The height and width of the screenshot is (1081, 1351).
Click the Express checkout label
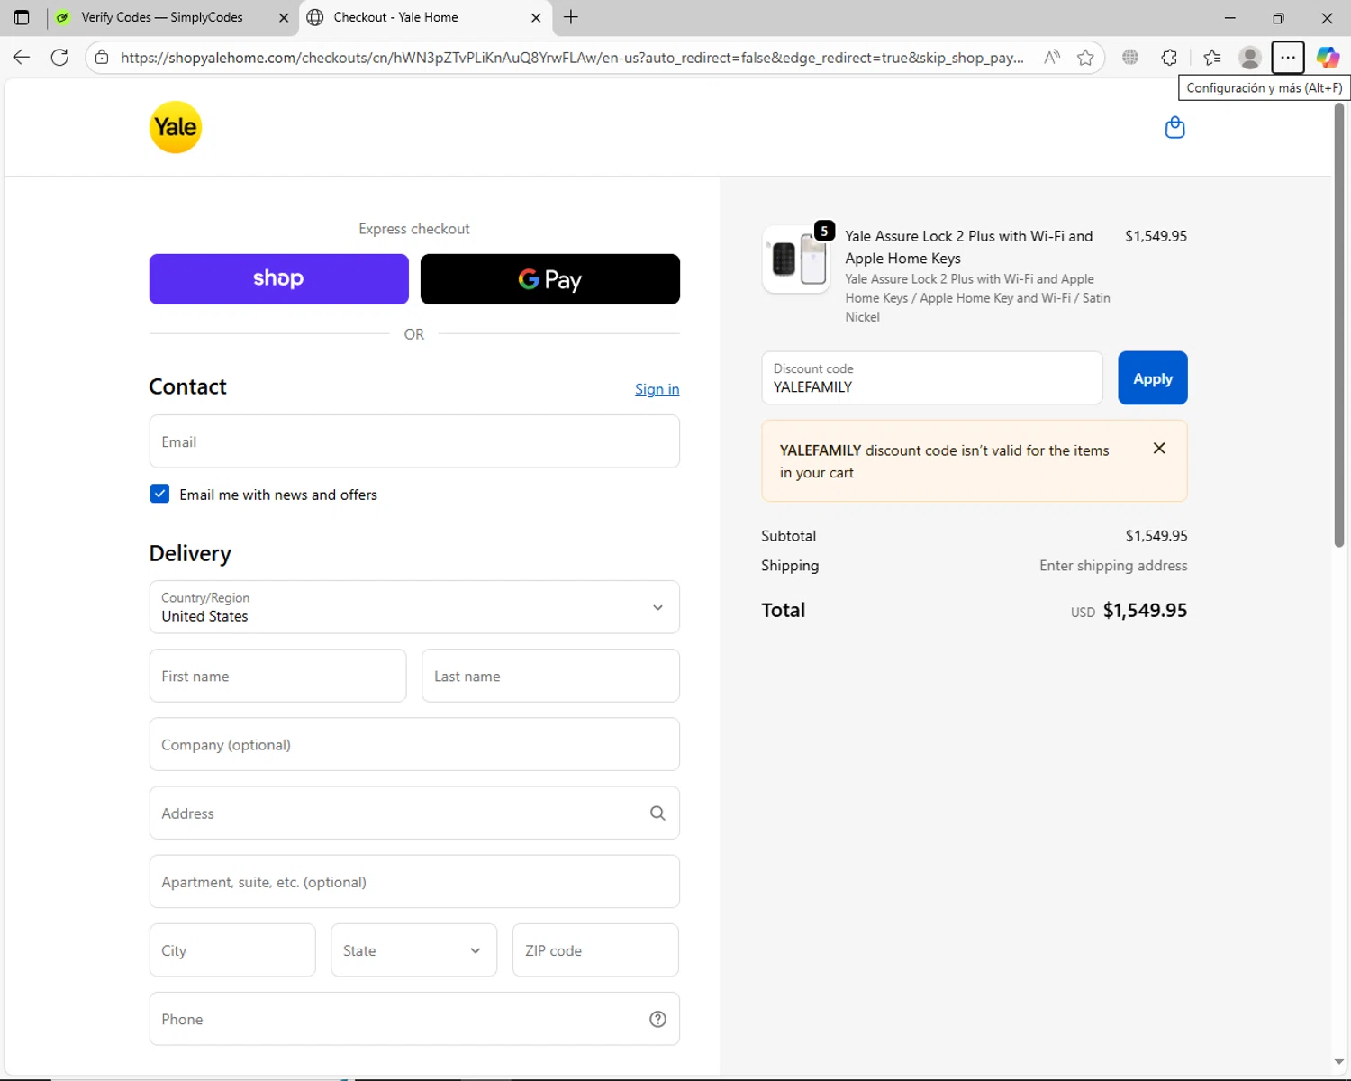414,229
